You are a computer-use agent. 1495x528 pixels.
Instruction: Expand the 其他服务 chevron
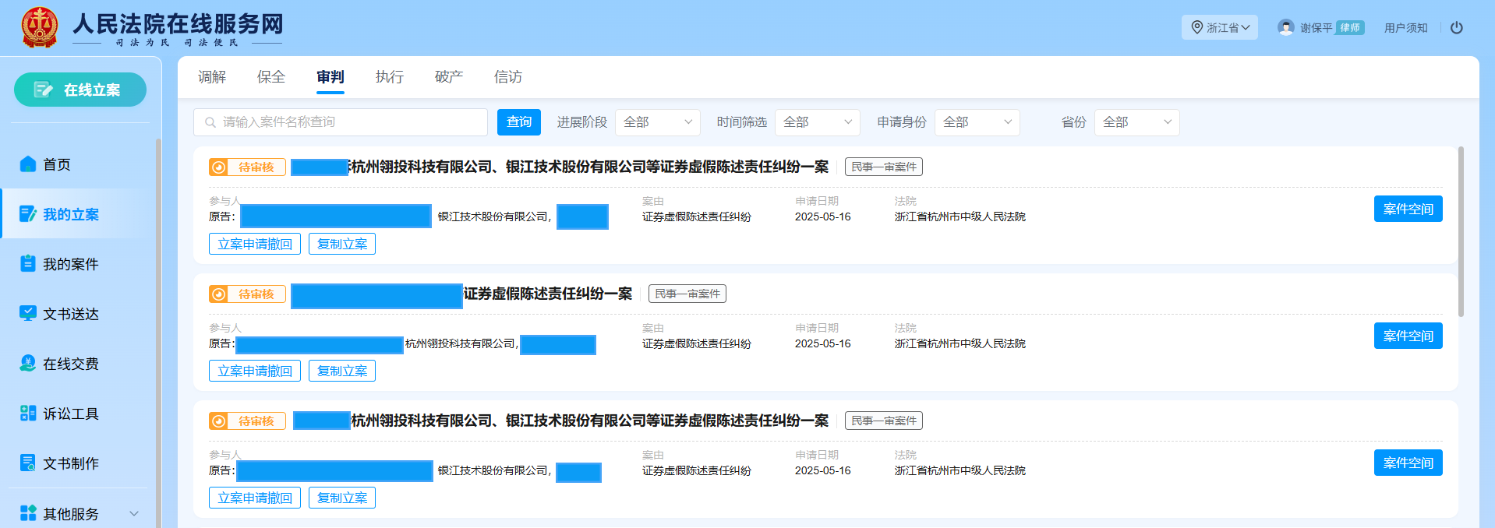(134, 513)
